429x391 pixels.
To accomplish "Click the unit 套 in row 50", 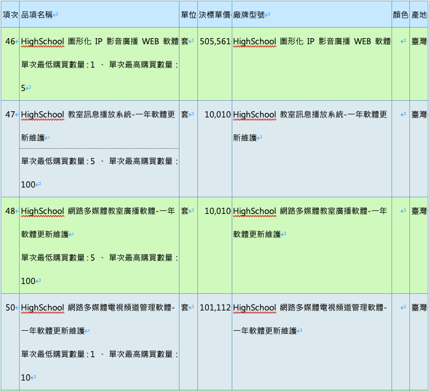I will coord(184,307).
